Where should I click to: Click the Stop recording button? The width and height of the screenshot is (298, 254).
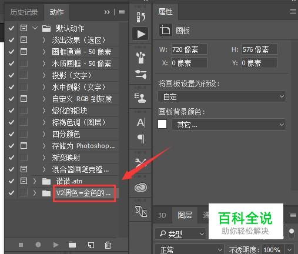point(21,245)
